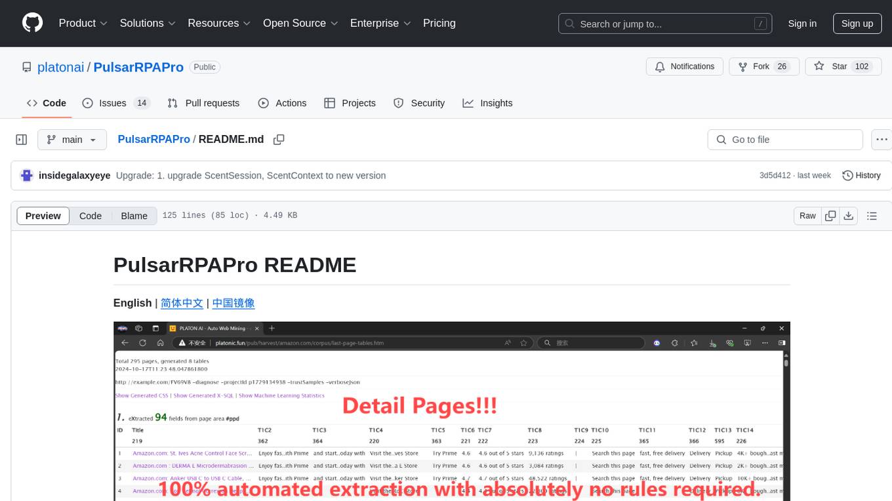The width and height of the screenshot is (892, 501).
Task: Expand the Solutions menu
Action: 148,23
